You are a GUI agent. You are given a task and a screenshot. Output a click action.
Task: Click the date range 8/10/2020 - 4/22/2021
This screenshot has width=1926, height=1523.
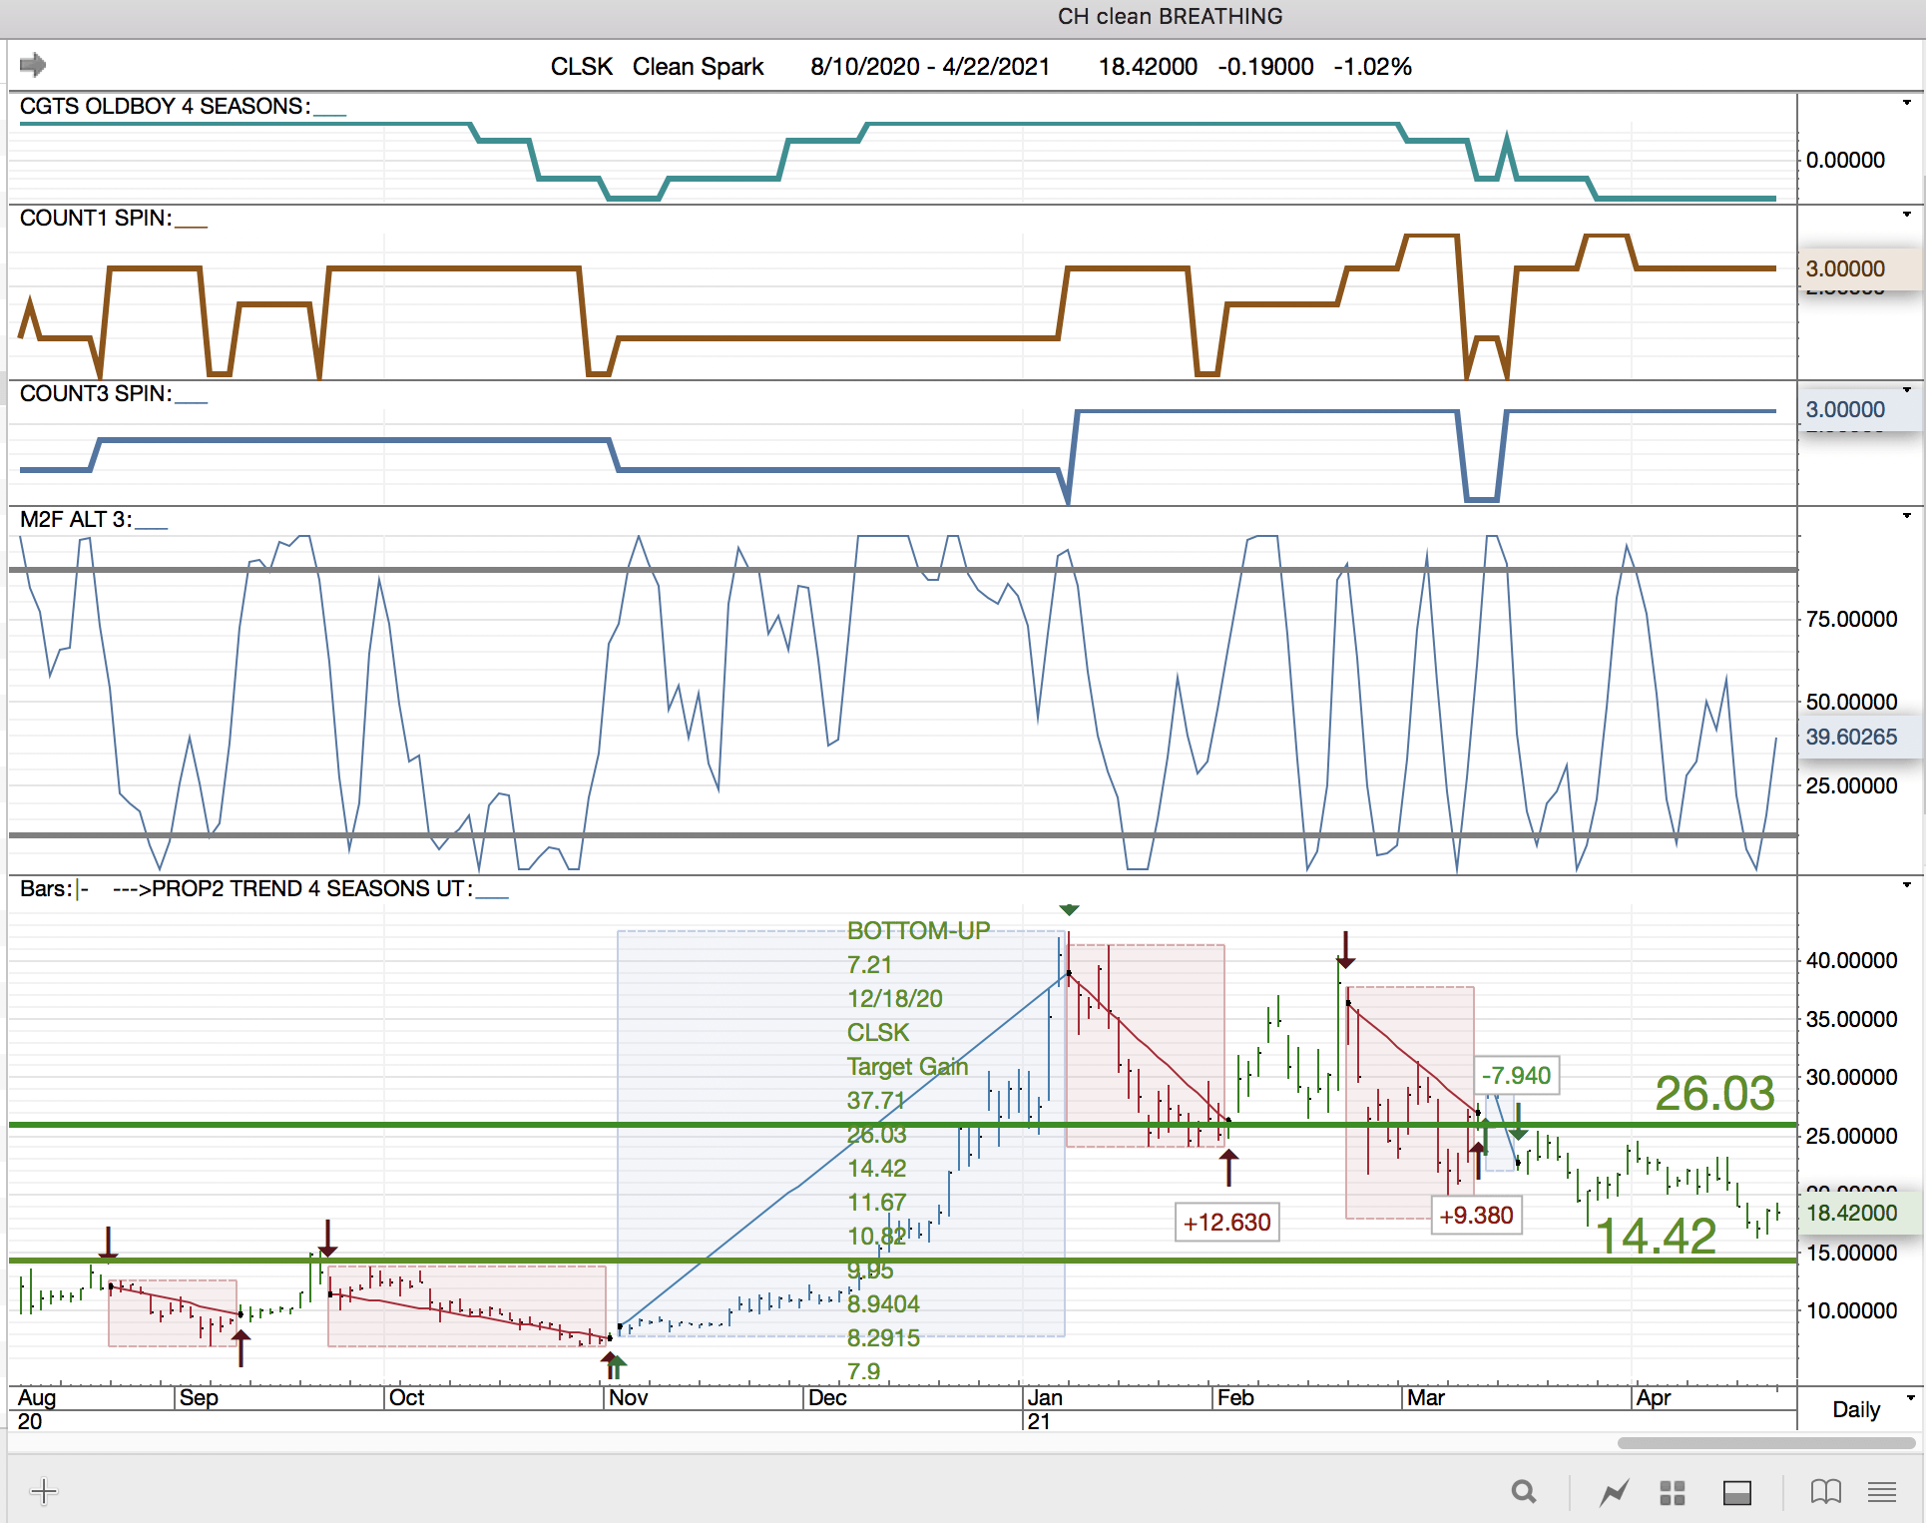coord(930,67)
